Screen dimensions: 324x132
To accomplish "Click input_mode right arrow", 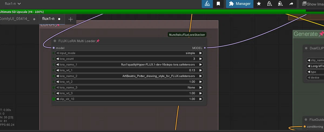I will [201, 53].
